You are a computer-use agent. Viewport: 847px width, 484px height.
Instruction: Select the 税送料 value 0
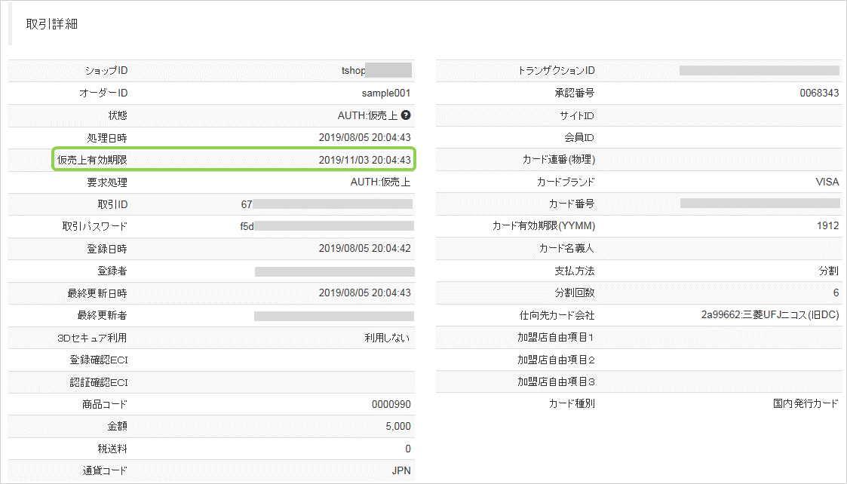pos(408,449)
